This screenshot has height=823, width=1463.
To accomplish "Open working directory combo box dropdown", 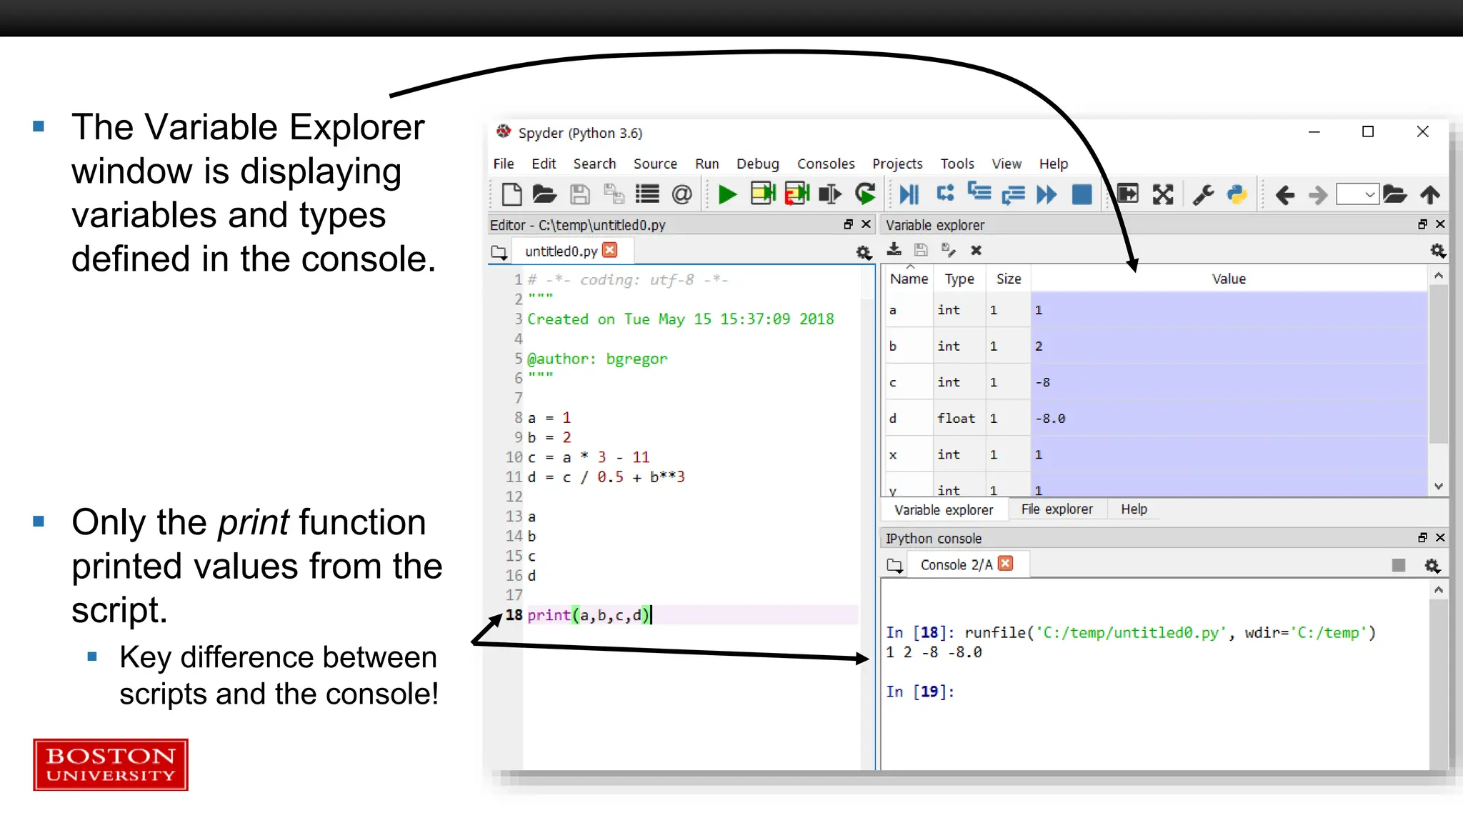I will click(x=1369, y=194).
